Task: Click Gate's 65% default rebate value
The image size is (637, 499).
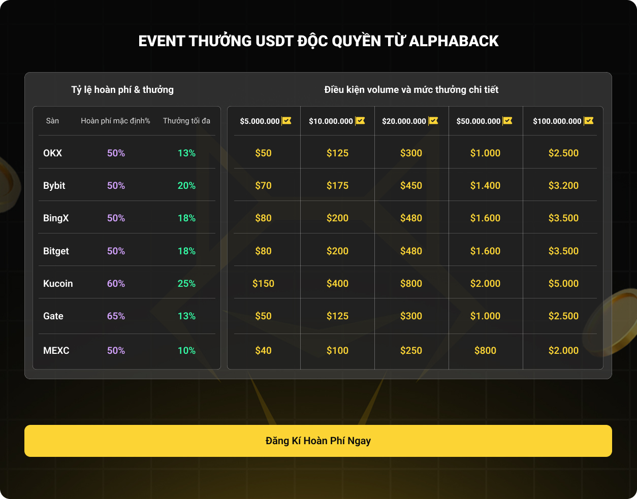Action: (116, 316)
